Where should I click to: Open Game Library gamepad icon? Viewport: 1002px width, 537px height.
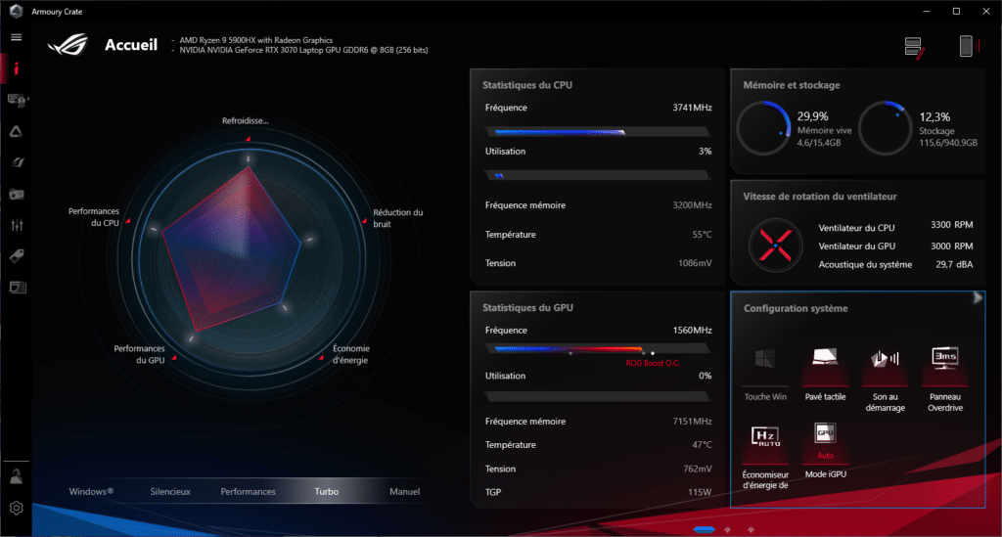pyautogui.click(x=17, y=194)
